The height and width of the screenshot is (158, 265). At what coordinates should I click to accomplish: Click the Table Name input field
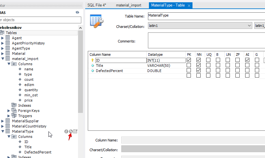tap(206, 16)
